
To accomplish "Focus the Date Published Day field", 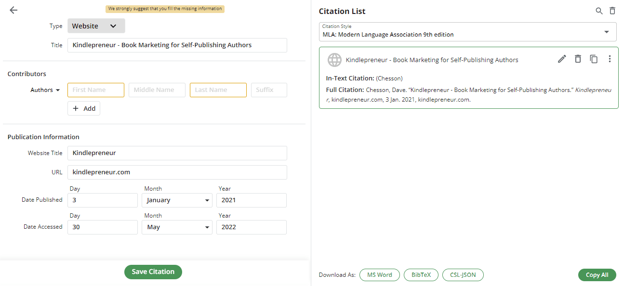I will pyautogui.click(x=103, y=200).
